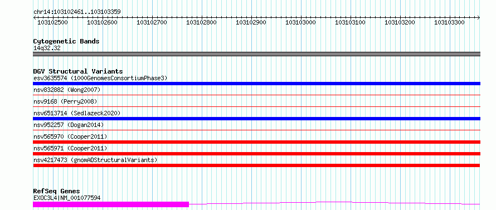496x210 pixels.
Task: Open variant nsv565971 (Cooper2011) label
Action: [70, 148]
